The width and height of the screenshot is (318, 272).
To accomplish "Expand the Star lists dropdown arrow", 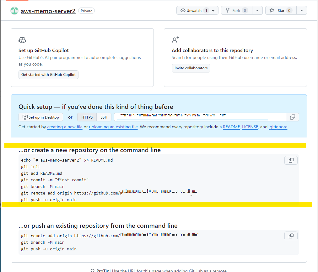I will coord(302,11).
